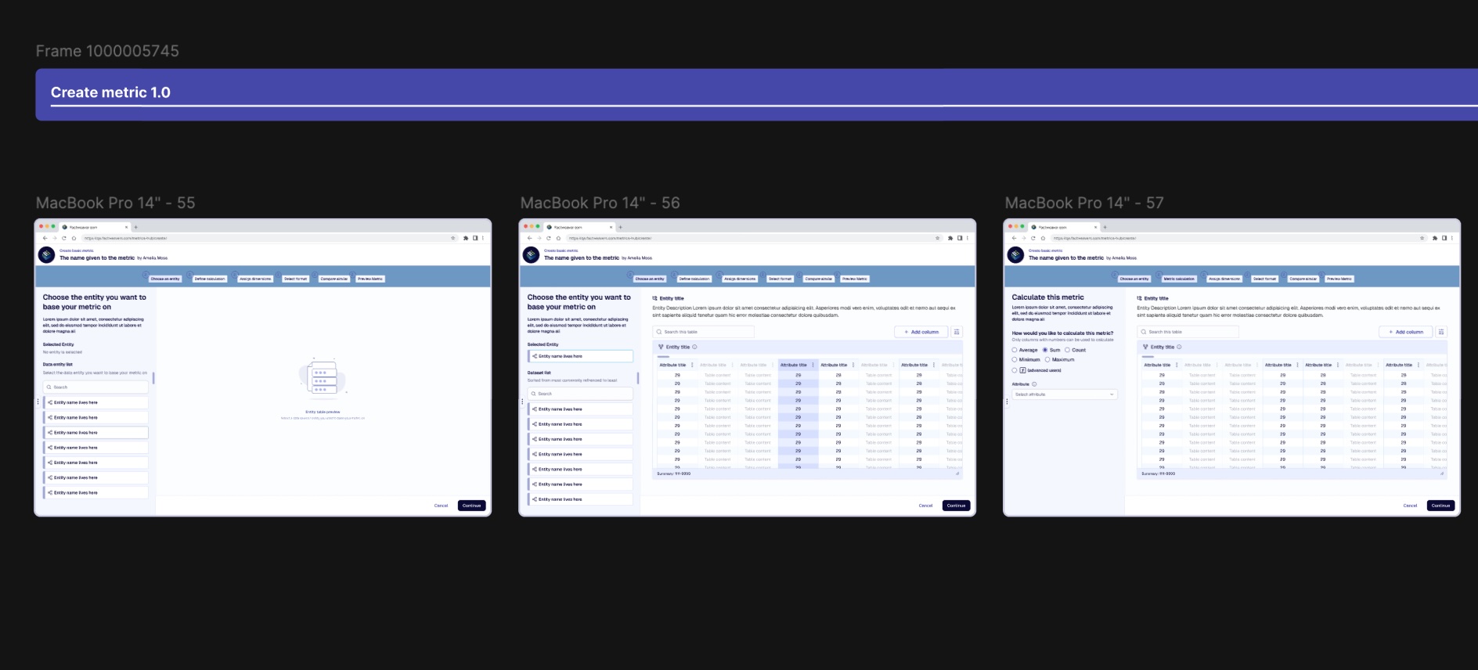
Task: Click Select format step in frame 56
Action: tap(780, 279)
